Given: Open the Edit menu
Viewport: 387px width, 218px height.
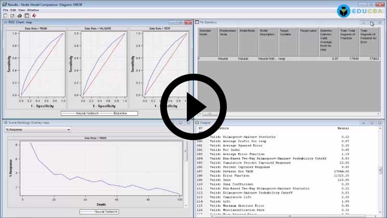Looking at the screenshot, I should pos(13,10).
